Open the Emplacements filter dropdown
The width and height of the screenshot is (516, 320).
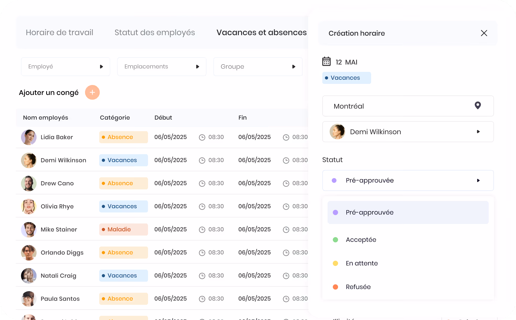[162, 67]
